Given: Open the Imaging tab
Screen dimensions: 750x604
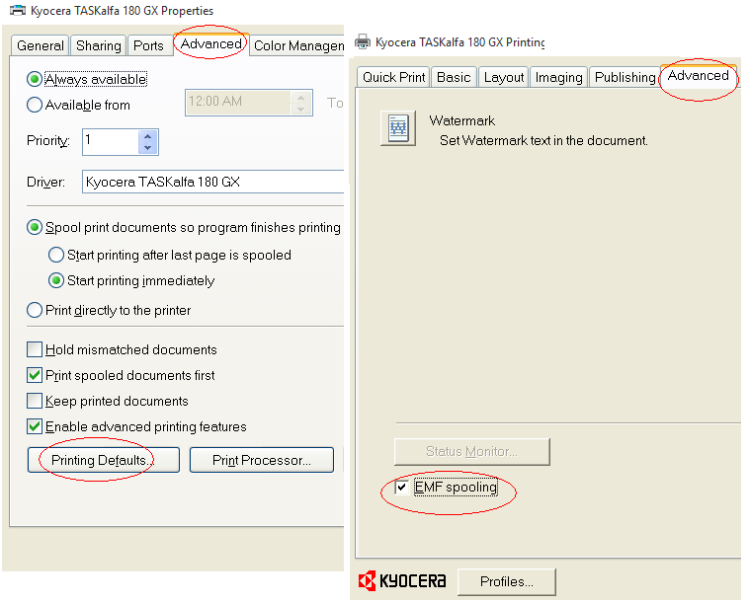Looking at the screenshot, I should click(558, 77).
